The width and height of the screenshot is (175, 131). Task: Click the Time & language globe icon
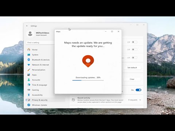(29, 85)
